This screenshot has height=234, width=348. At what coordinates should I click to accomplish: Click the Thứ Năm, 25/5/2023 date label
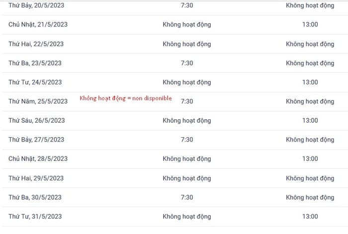click(x=38, y=101)
